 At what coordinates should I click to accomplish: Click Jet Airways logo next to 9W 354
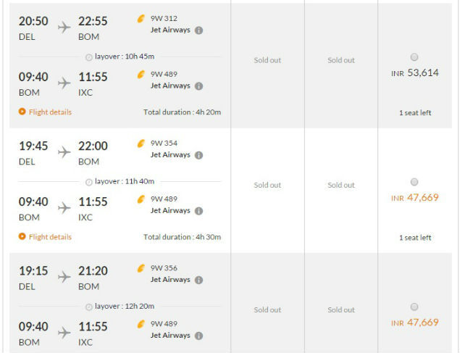141,143
